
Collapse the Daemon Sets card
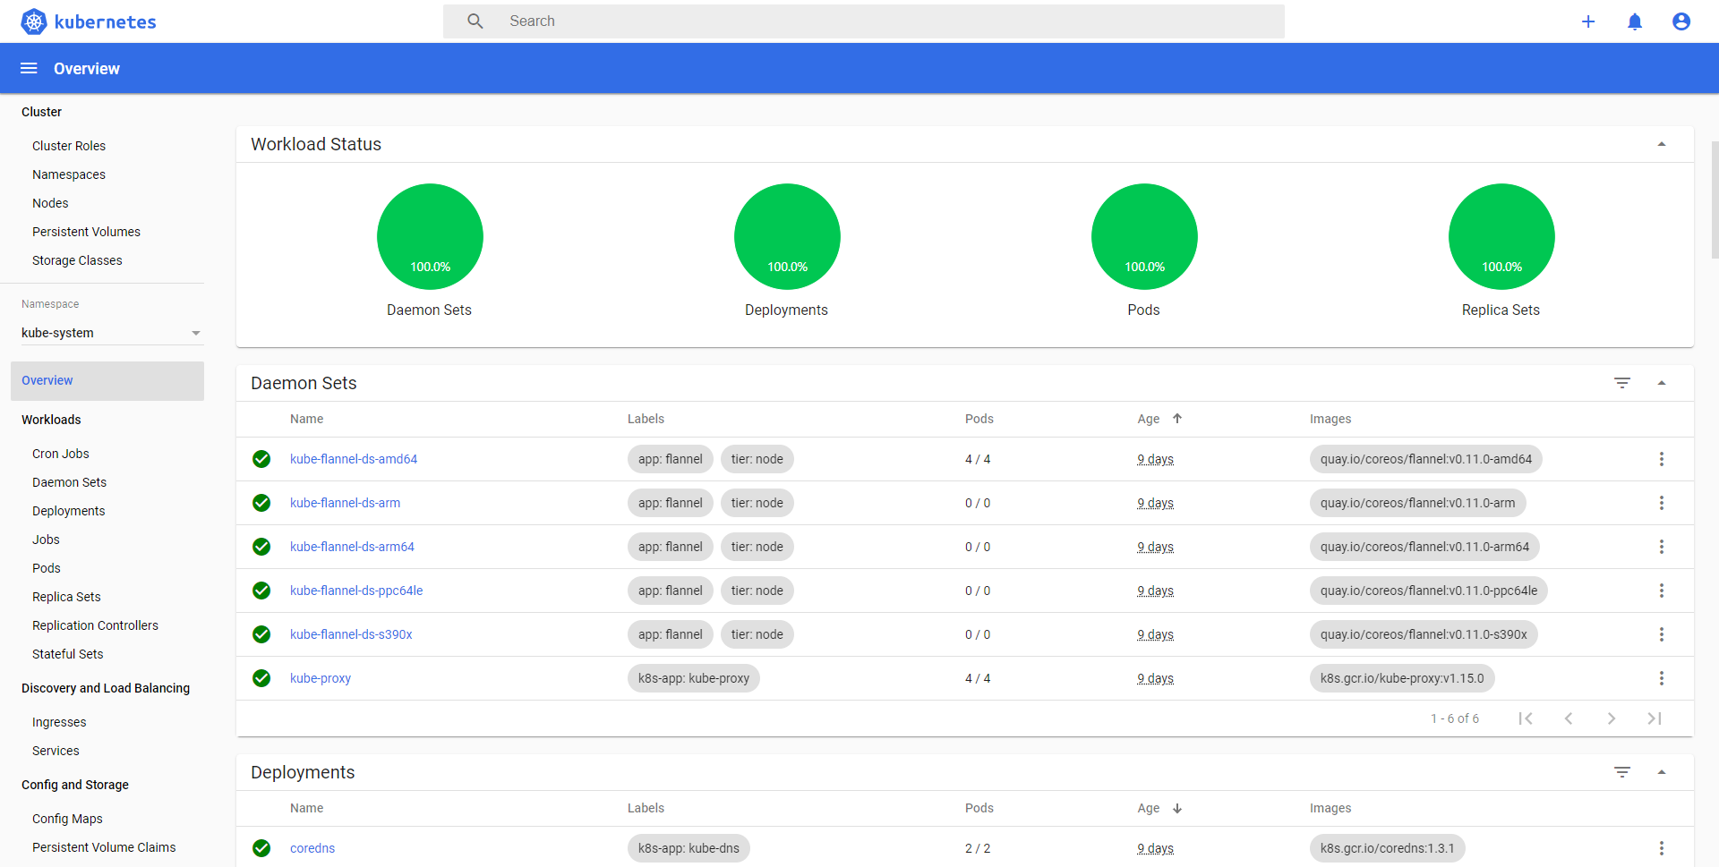click(x=1662, y=383)
